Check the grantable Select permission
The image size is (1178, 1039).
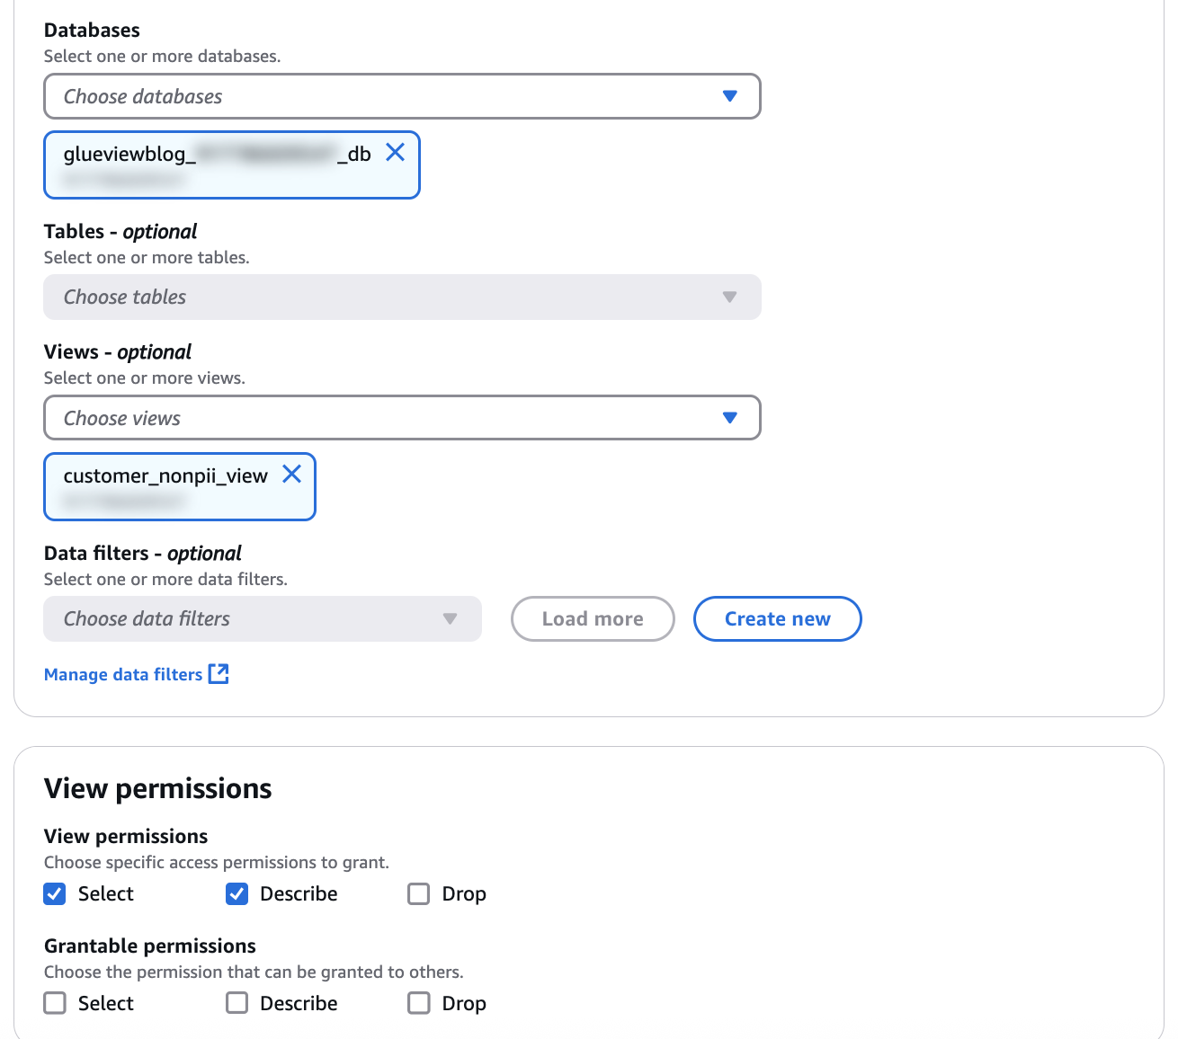tap(55, 1003)
